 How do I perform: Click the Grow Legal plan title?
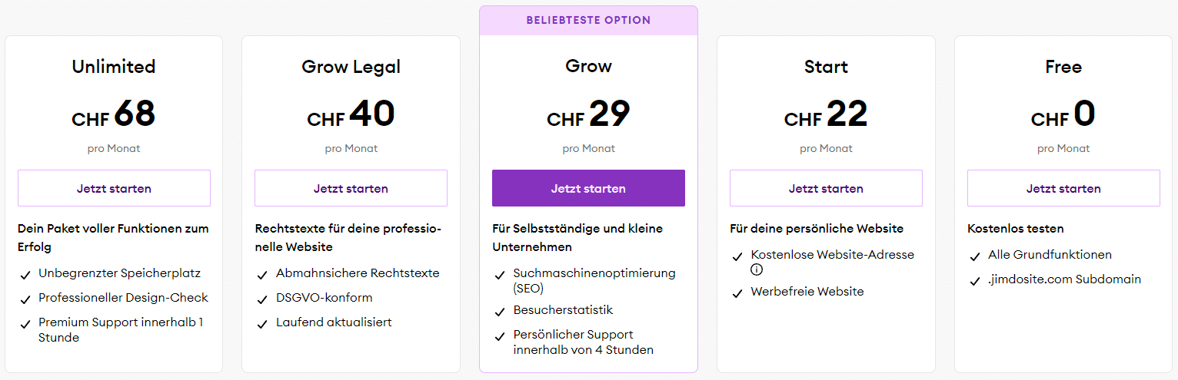[351, 67]
